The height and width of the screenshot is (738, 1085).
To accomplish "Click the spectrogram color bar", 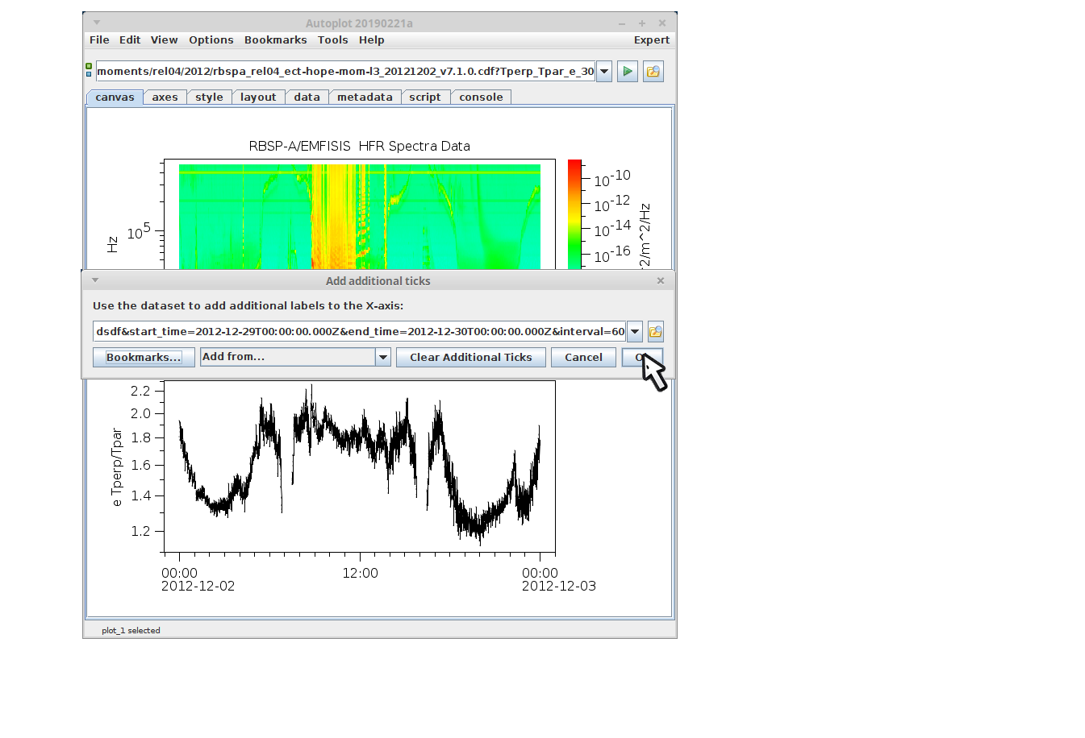I will [574, 214].
